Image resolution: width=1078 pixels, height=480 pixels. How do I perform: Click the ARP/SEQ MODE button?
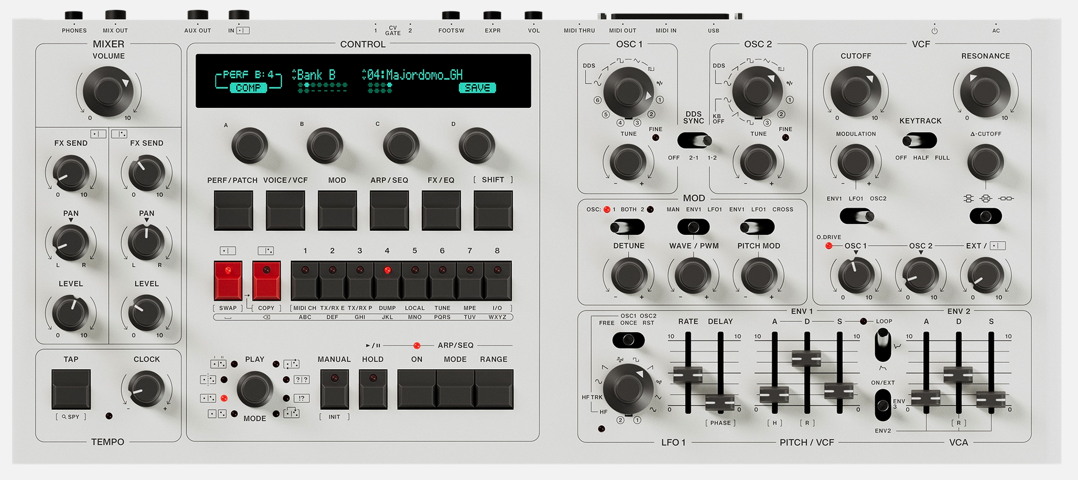455,389
